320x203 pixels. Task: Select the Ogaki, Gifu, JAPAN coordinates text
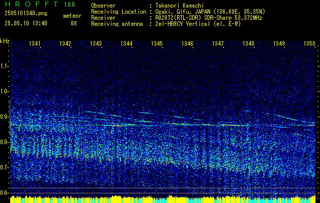[x=210, y=12]
